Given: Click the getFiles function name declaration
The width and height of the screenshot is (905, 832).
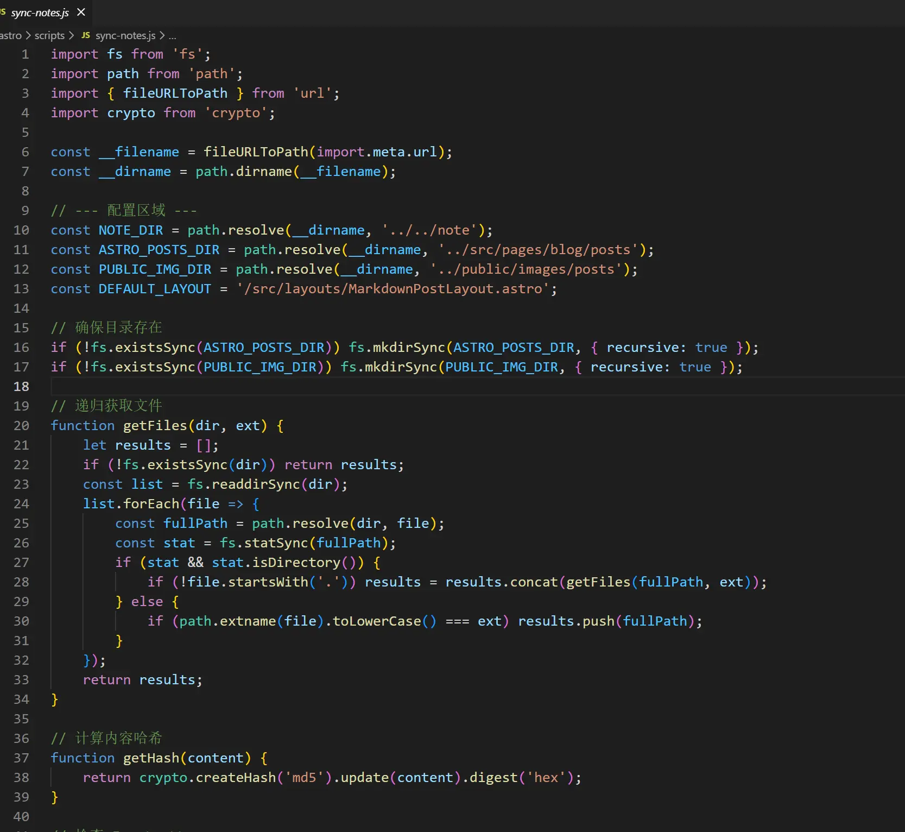Looking at the screenshot, I should point(155,425).
